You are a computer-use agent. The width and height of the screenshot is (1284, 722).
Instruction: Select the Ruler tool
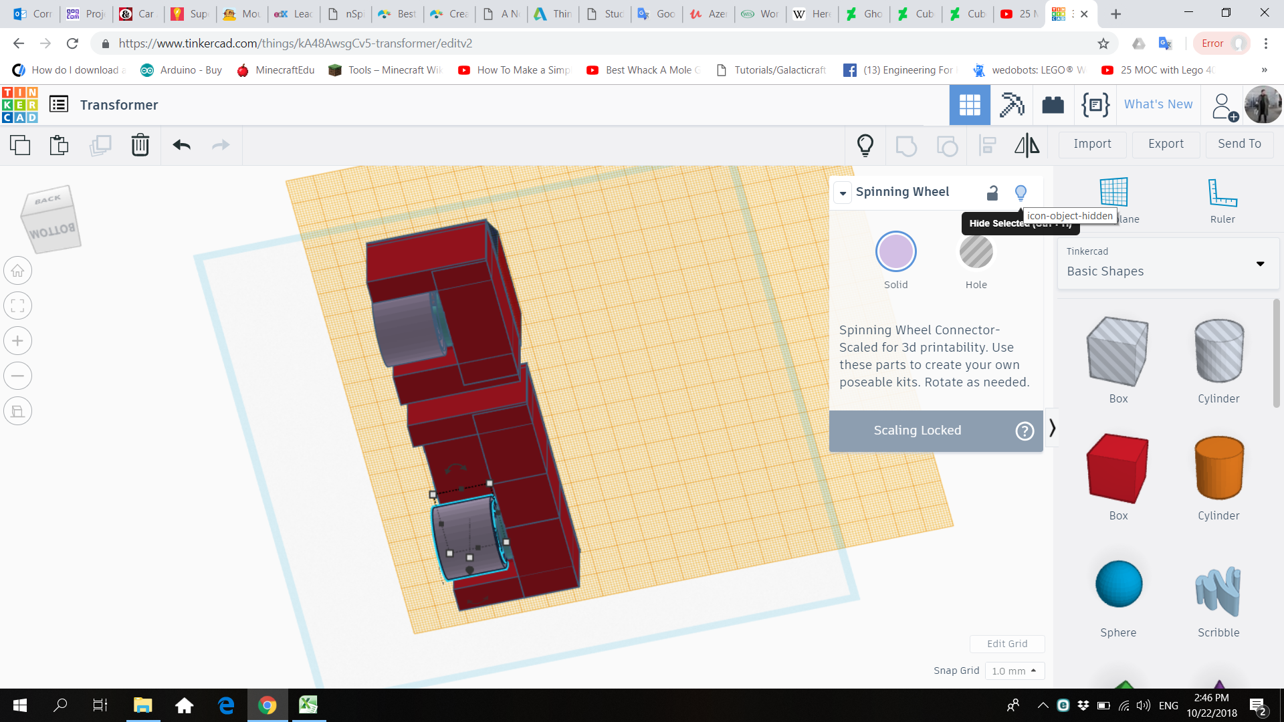point(1222,200)
